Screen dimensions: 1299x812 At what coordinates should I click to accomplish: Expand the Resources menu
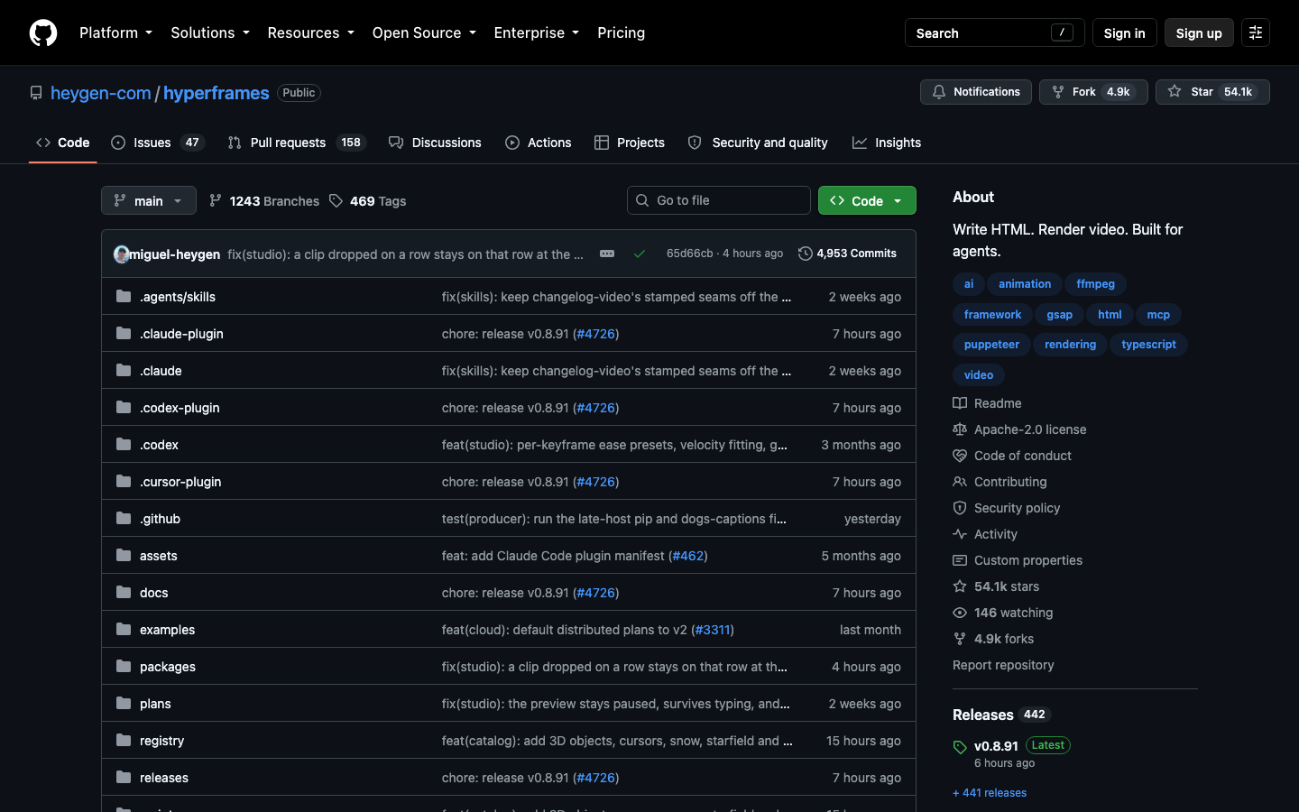[310, 32]
